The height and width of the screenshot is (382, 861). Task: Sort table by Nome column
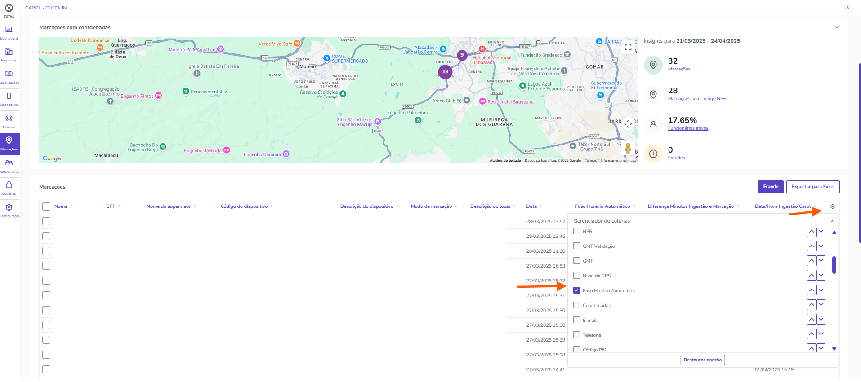click(x=63, y=206)
